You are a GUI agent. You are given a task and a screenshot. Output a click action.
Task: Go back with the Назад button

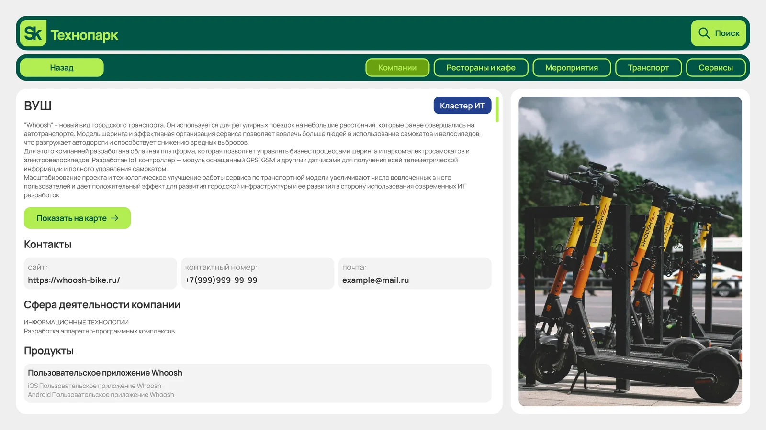[x=62, y=67]
